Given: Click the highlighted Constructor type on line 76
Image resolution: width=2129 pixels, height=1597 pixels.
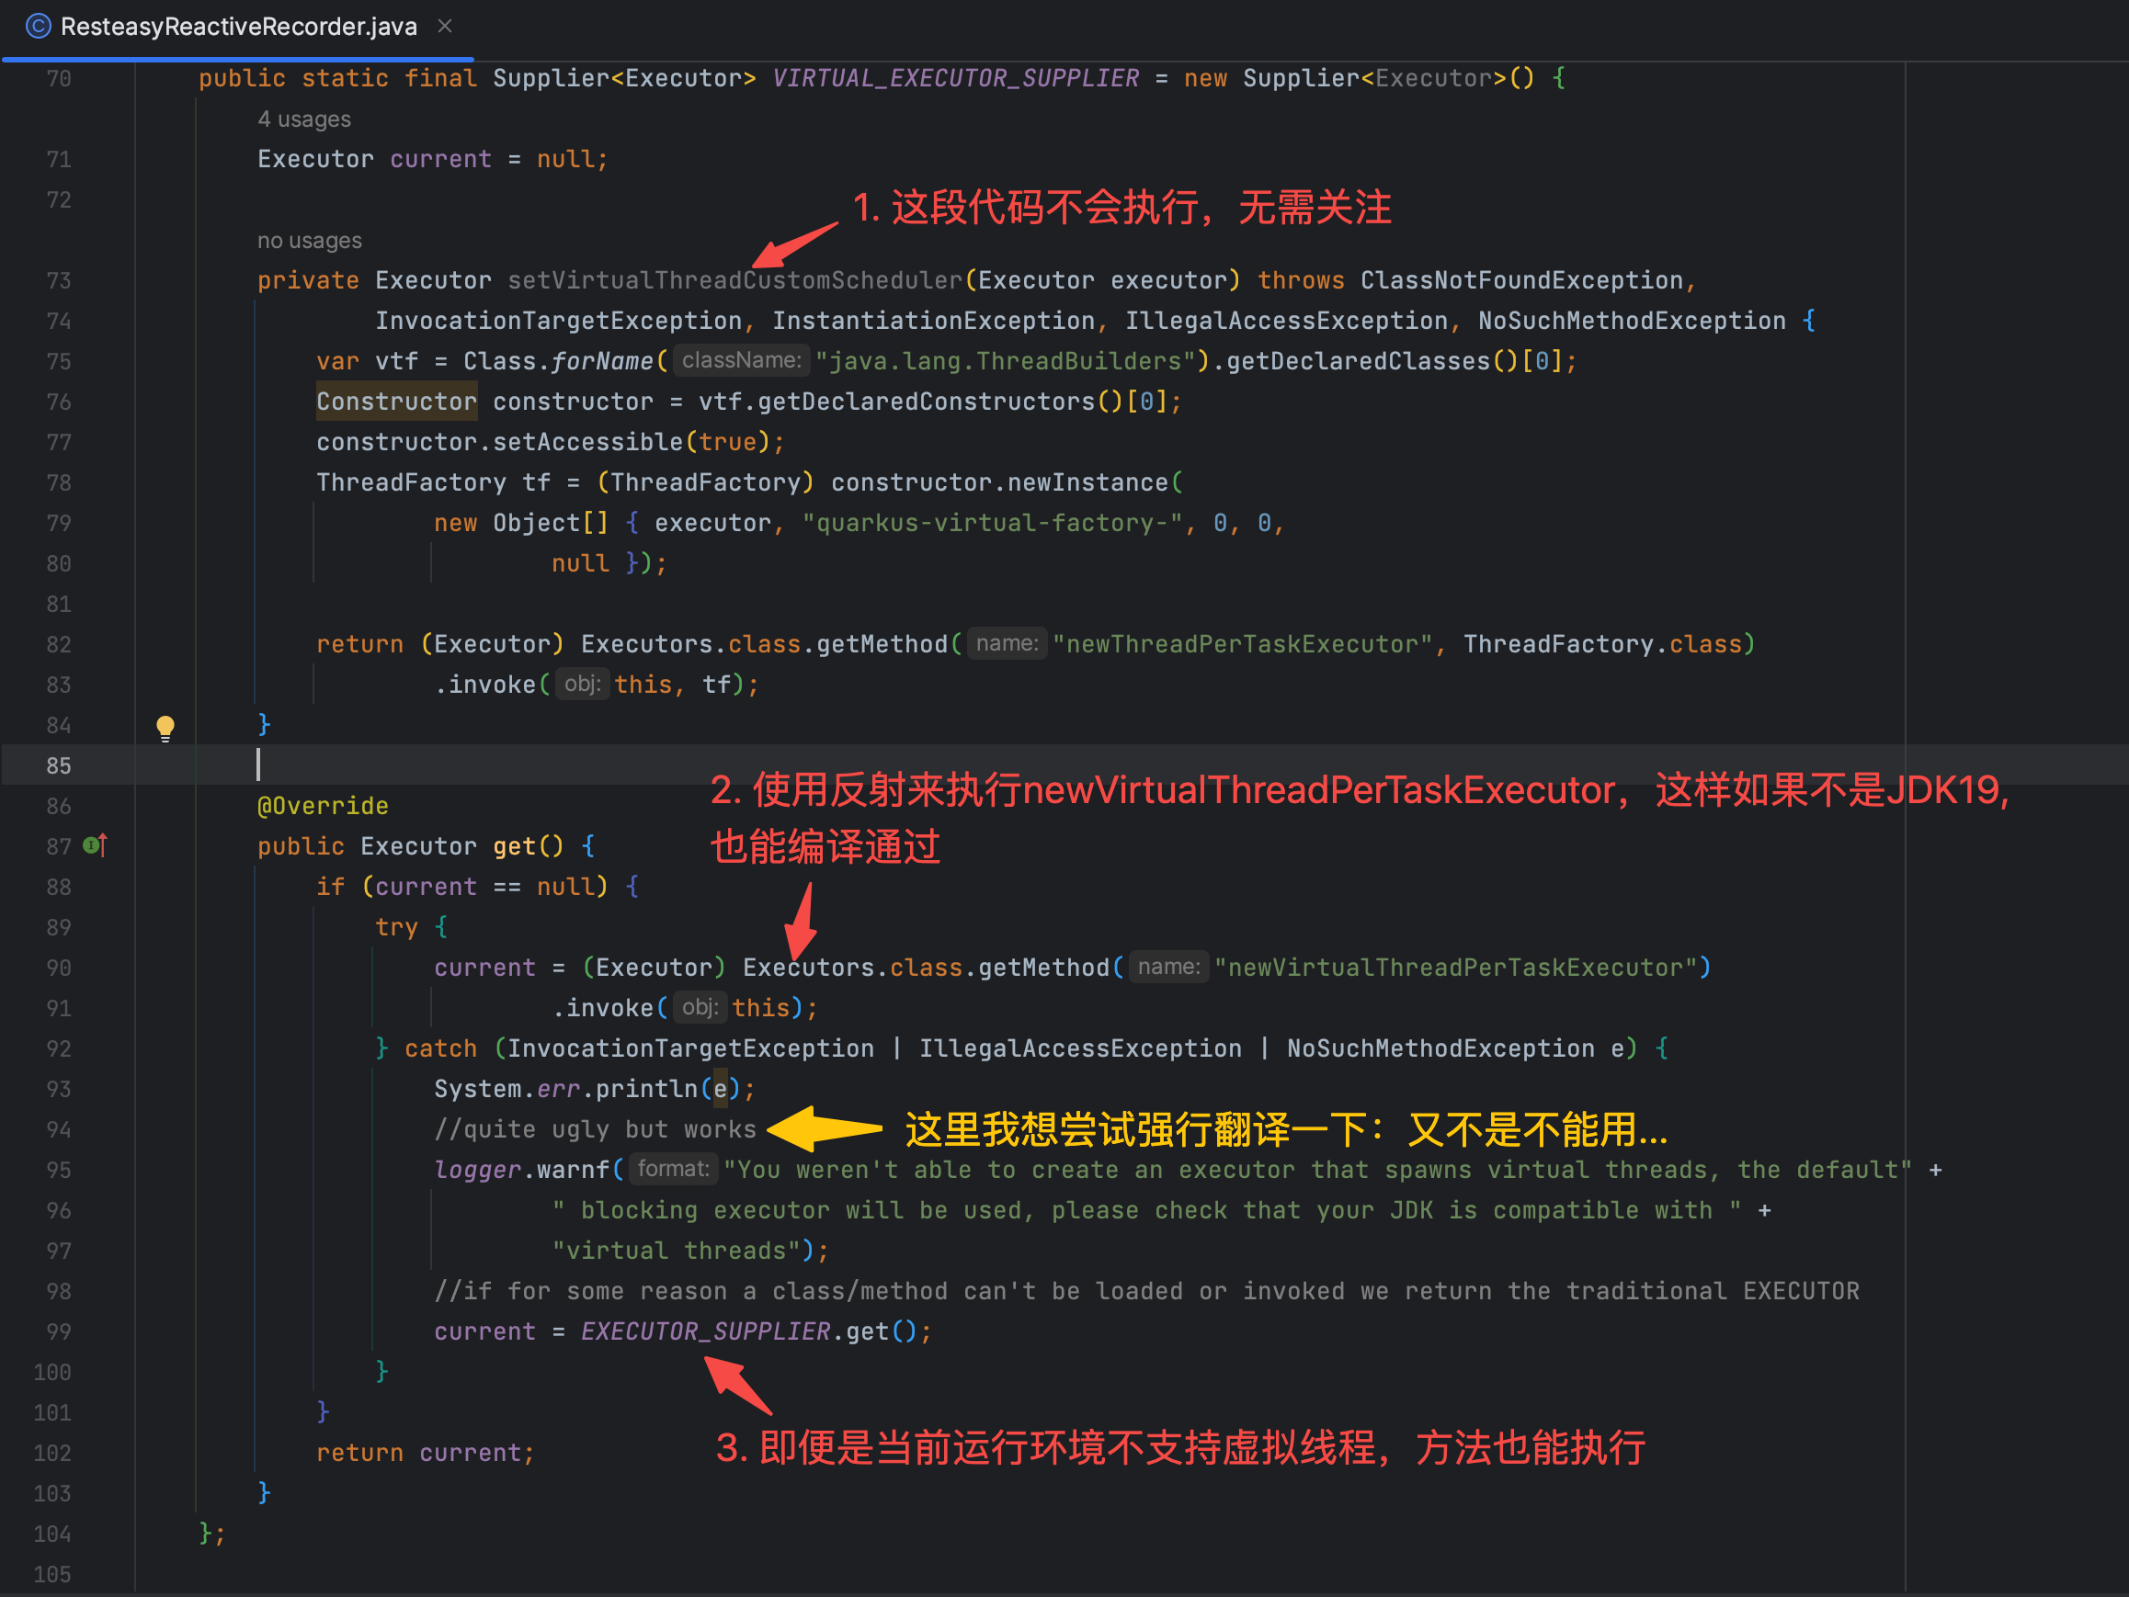Looking at the screenshot, I should coord(396,402).
